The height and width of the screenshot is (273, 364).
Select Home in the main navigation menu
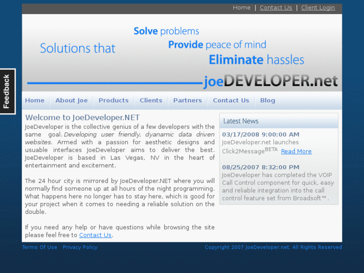35,100
